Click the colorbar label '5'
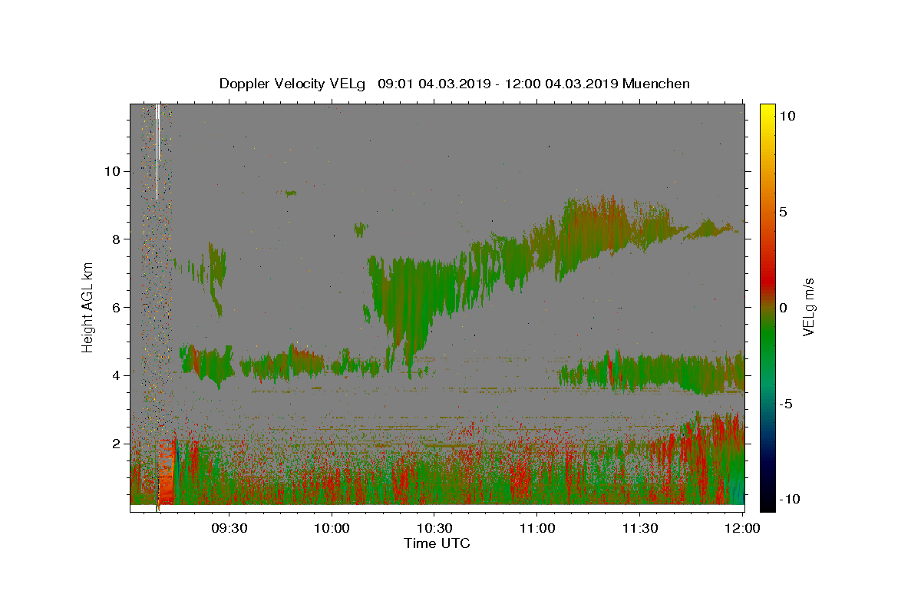 [784, 212]
